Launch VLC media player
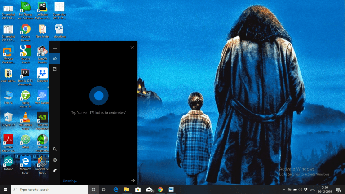Image resolution: width=345 pixels, height=194 pixels. click(x=26, y=121)
